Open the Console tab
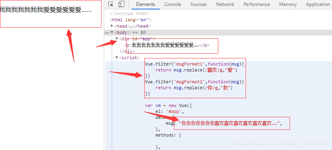The image size is (332, 150). tap(173, 4)
